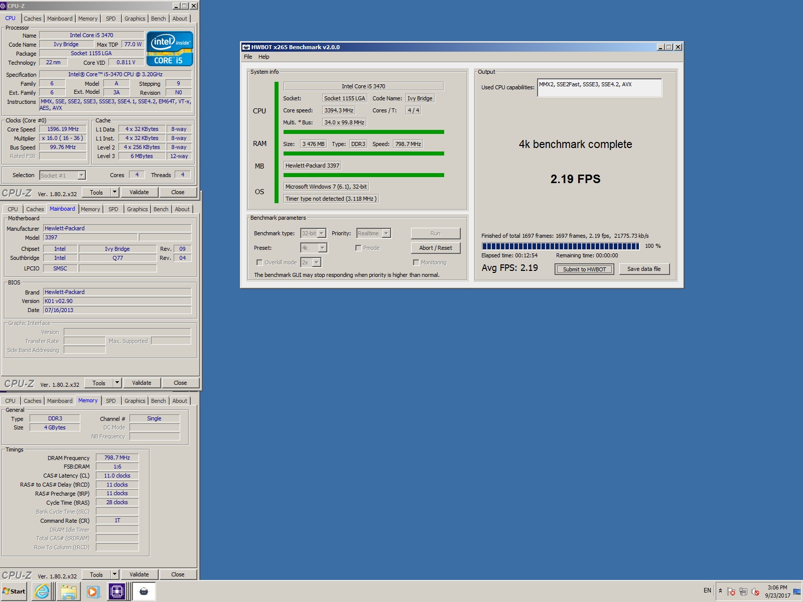This screenshot has width=803, height=602.
Task: Click green status bar under RAM info
Action: click(363, 154)
